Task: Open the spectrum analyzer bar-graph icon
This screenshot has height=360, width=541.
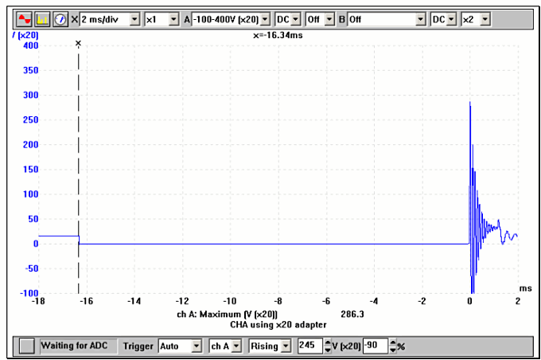Action: point(43,18)
